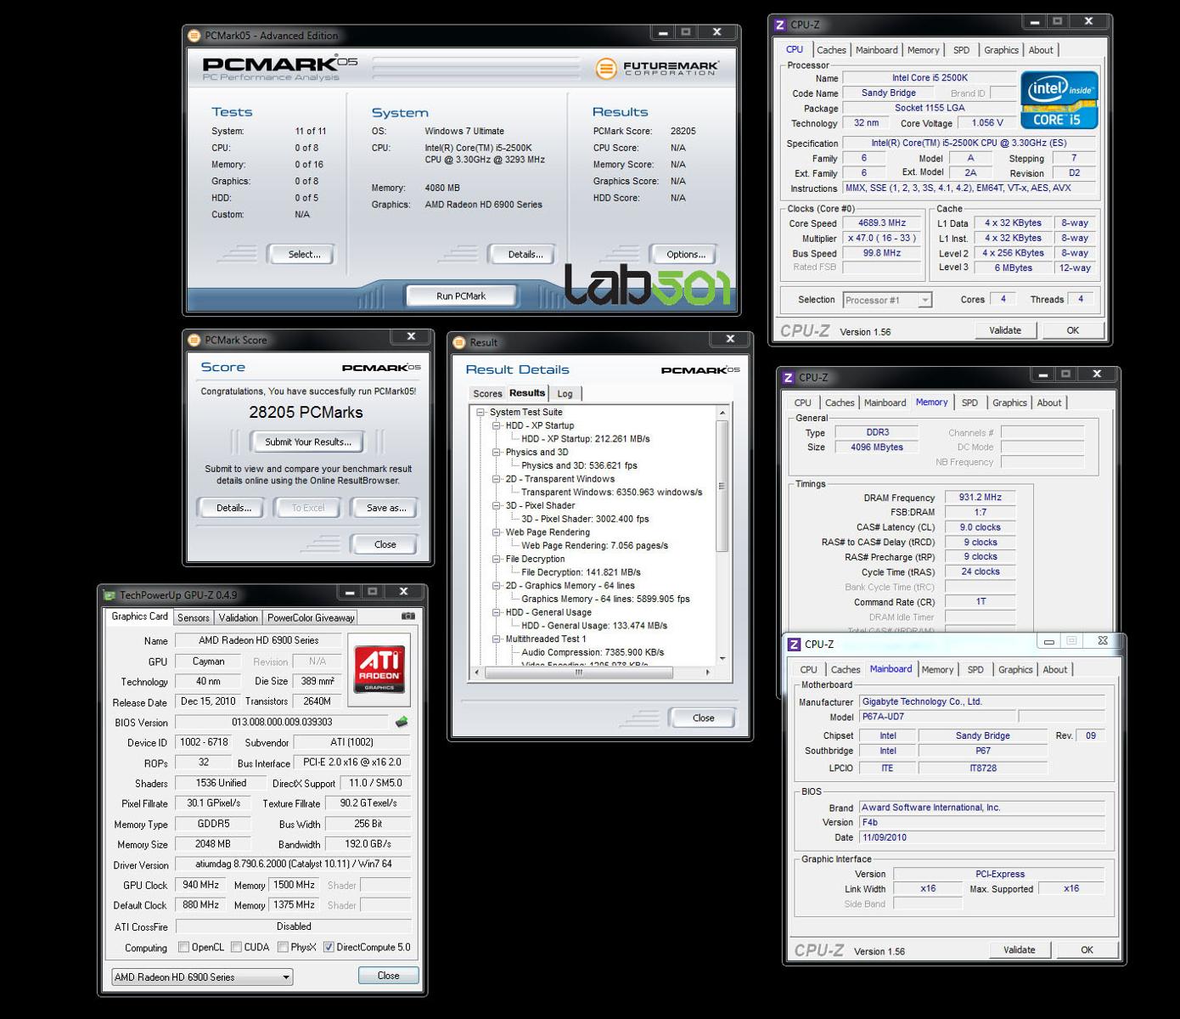Open Sensors tab in GPU-Z
Image resolution: width=1180 pixels, height=1019 pixels.
click(x=194, y=617)
